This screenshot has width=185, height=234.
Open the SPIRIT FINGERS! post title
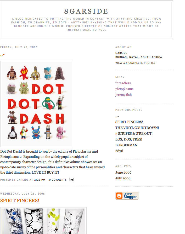(20, 200)
